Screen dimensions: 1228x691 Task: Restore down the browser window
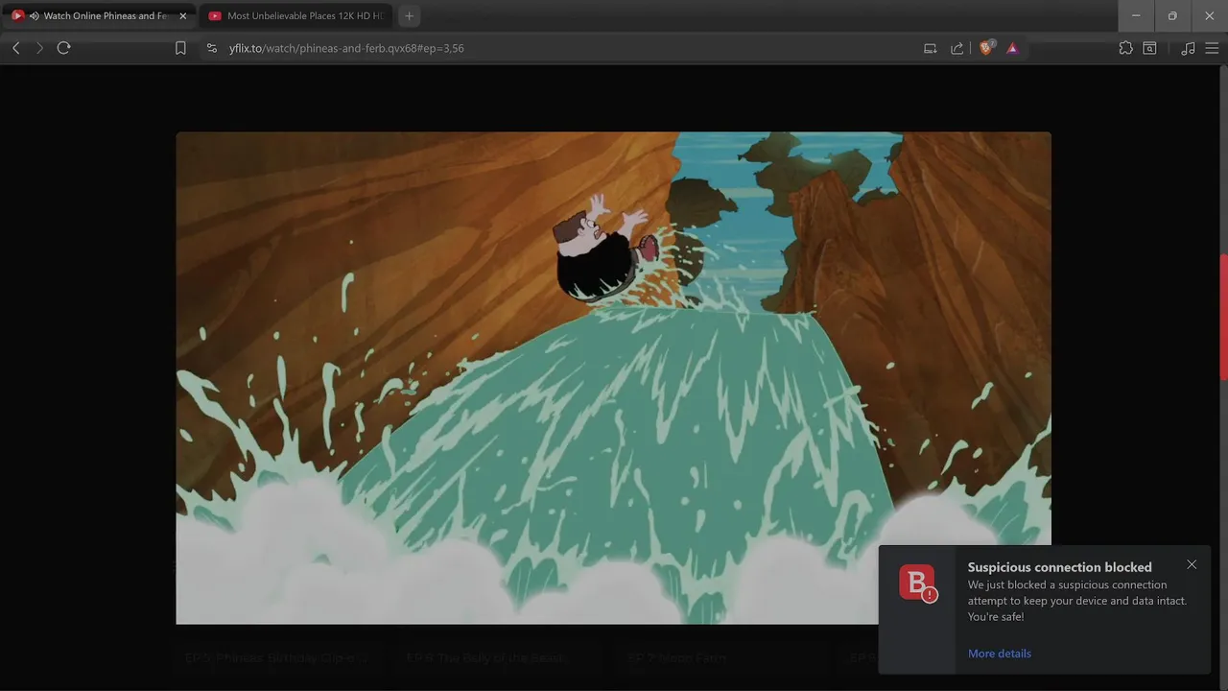1172,16
